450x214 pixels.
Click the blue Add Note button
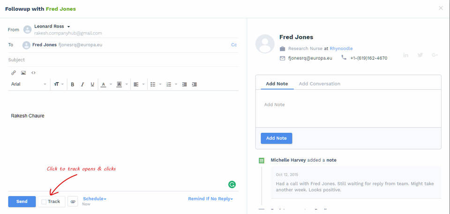click(x=277, y=138)
